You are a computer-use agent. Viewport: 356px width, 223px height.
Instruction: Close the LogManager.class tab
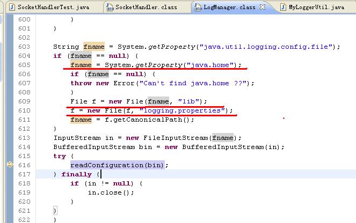263,7
